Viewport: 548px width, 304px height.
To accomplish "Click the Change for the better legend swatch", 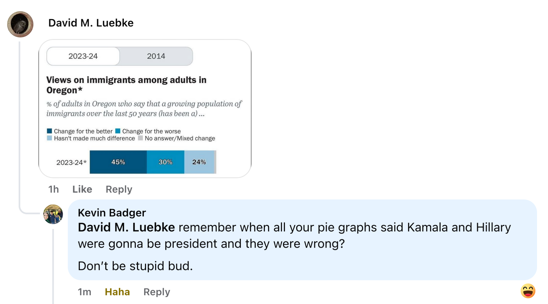I will click(x=49, y=131).
